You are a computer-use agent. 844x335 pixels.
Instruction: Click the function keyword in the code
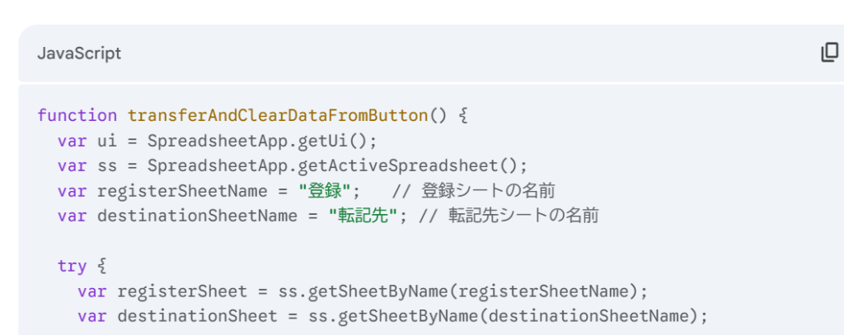tap(77, 115)
